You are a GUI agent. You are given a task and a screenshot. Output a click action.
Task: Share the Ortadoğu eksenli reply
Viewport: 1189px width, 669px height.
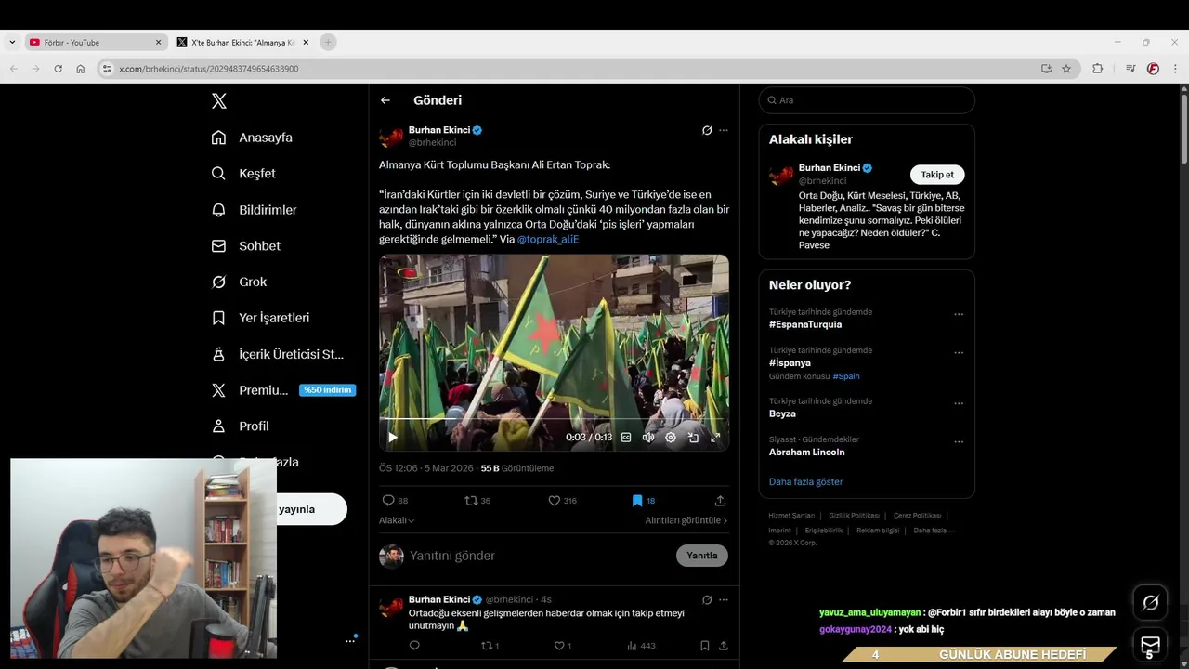click(723, 646)
